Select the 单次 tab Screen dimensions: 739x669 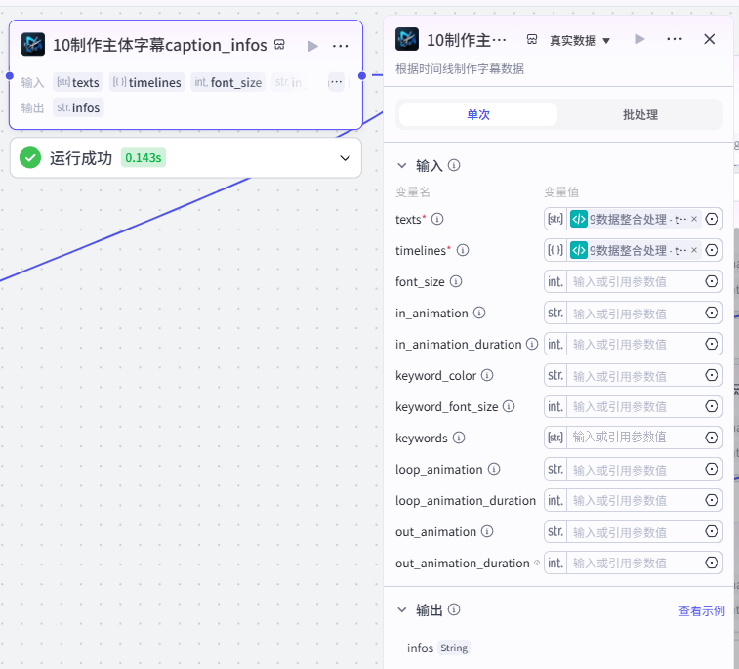coord(478,114)
